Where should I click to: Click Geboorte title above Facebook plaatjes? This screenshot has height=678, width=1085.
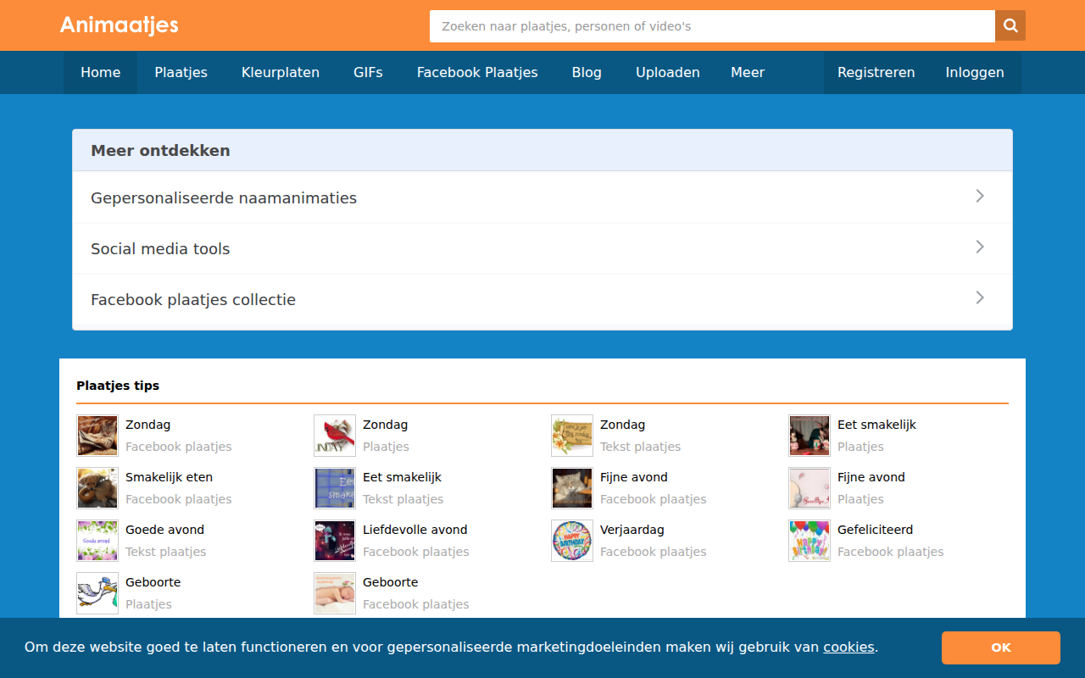(390, 582)
